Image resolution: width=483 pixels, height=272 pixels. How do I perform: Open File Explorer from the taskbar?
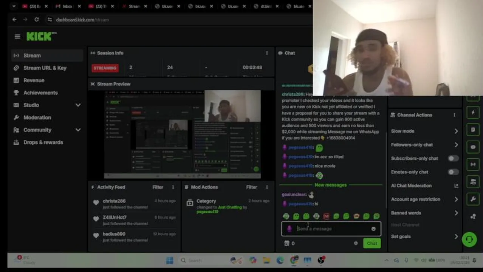[266, 260]
